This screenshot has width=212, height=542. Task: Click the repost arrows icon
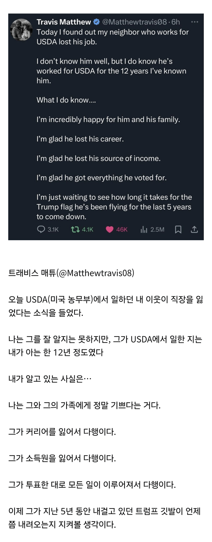75,229
